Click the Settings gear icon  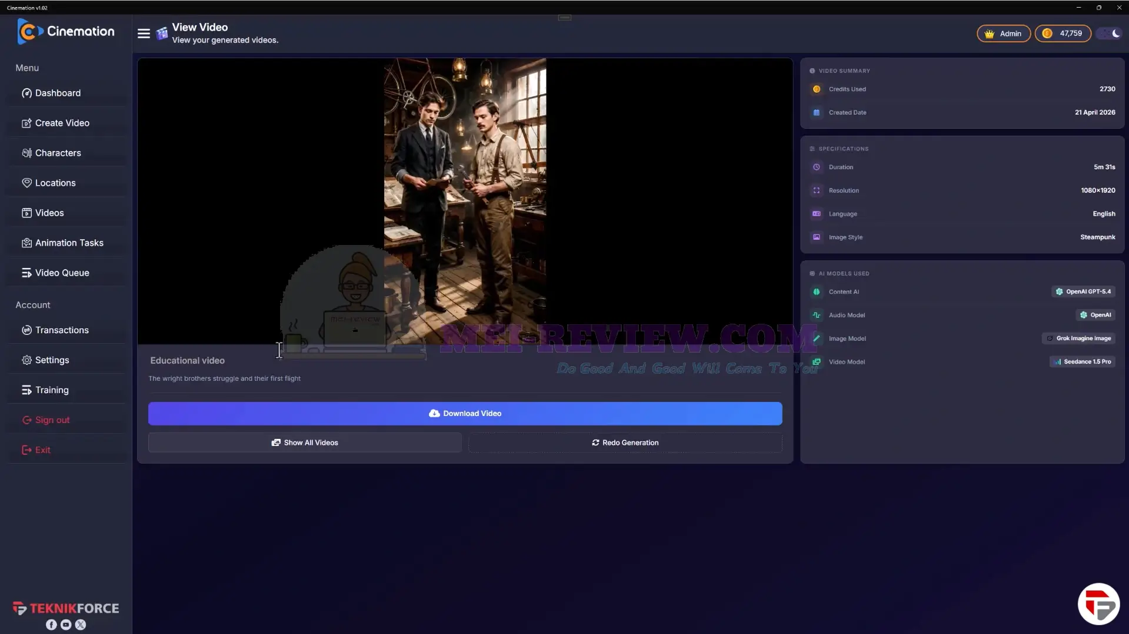pos(26,360)
